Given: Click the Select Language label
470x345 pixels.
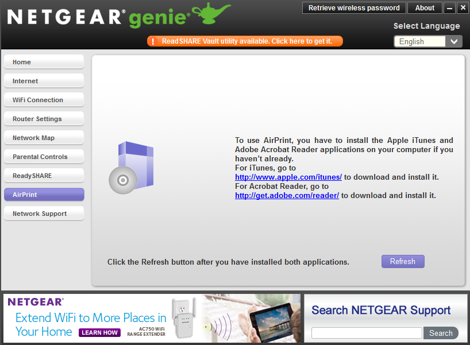Looking at the screenshot, I should 426,26.
